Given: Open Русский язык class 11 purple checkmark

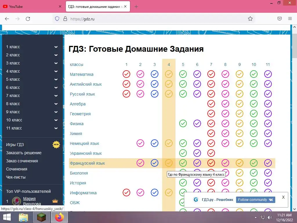Looking at the screenshot, I should [x=268, y=94].
